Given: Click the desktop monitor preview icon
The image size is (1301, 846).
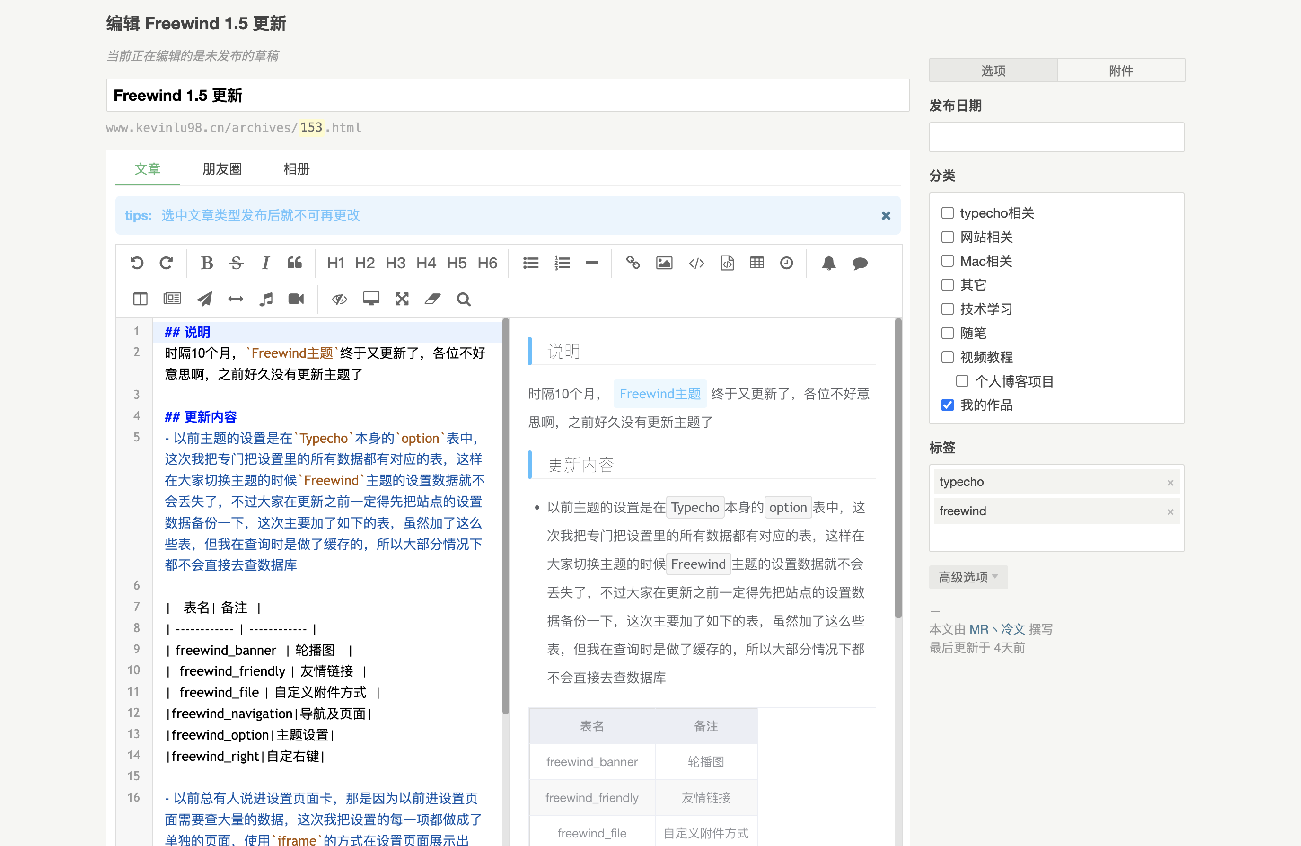Looking at the screenshot, I should tap(370, 299).
